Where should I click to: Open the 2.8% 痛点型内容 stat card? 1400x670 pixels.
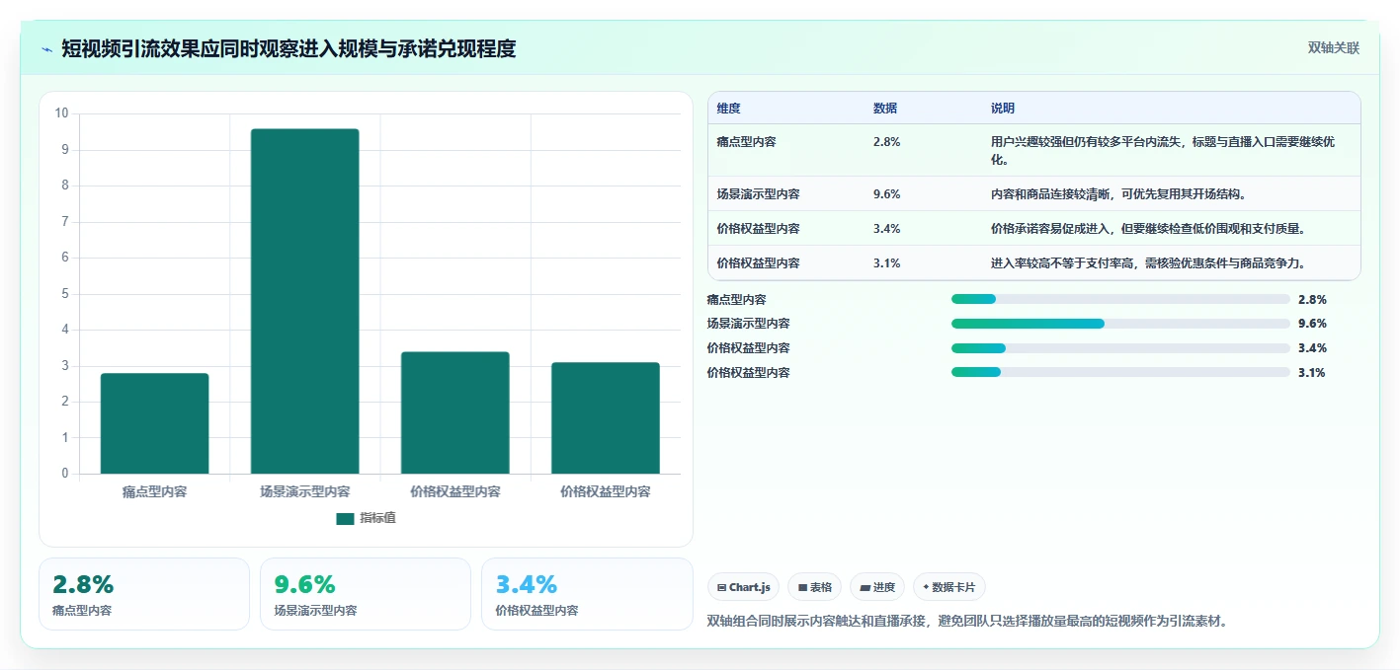point(144,594)
